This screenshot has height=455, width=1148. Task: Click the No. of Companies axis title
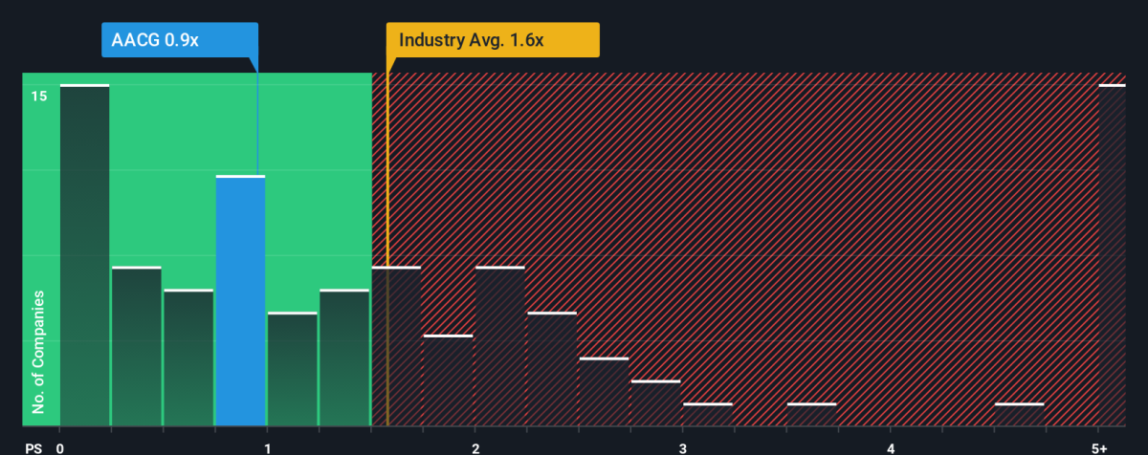click(x=38, y=353)
